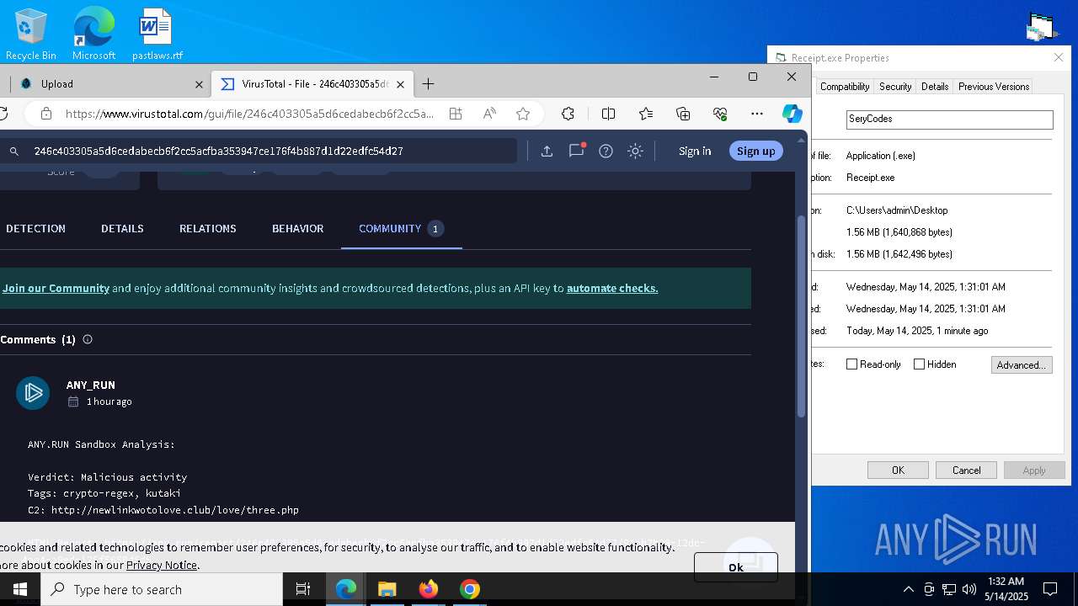This screenshot has height=606, width=1078.
Task: Click the taskbar search box
Action: pos(162,589)
